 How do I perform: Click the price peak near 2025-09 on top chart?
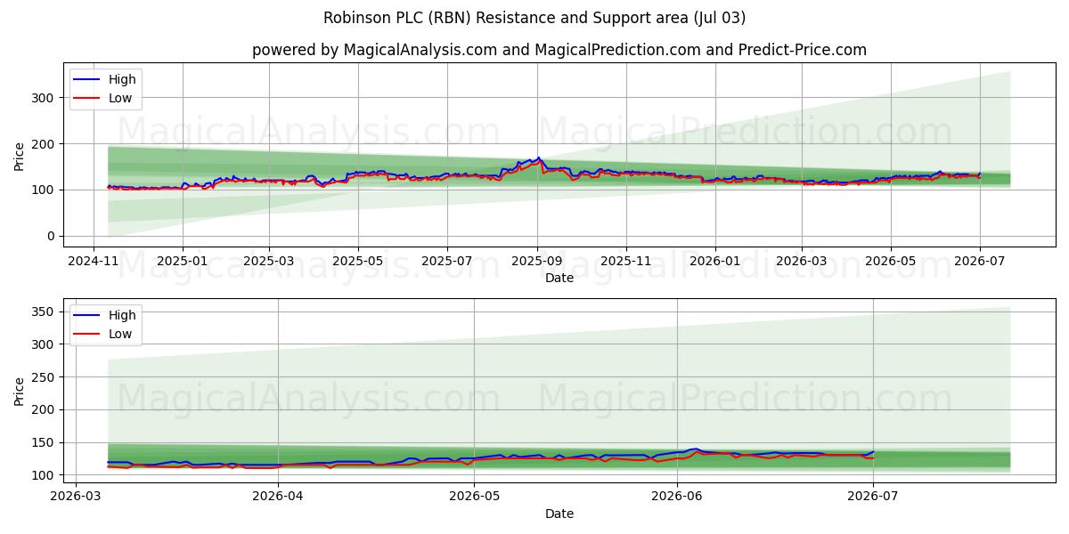coord(538,158)
